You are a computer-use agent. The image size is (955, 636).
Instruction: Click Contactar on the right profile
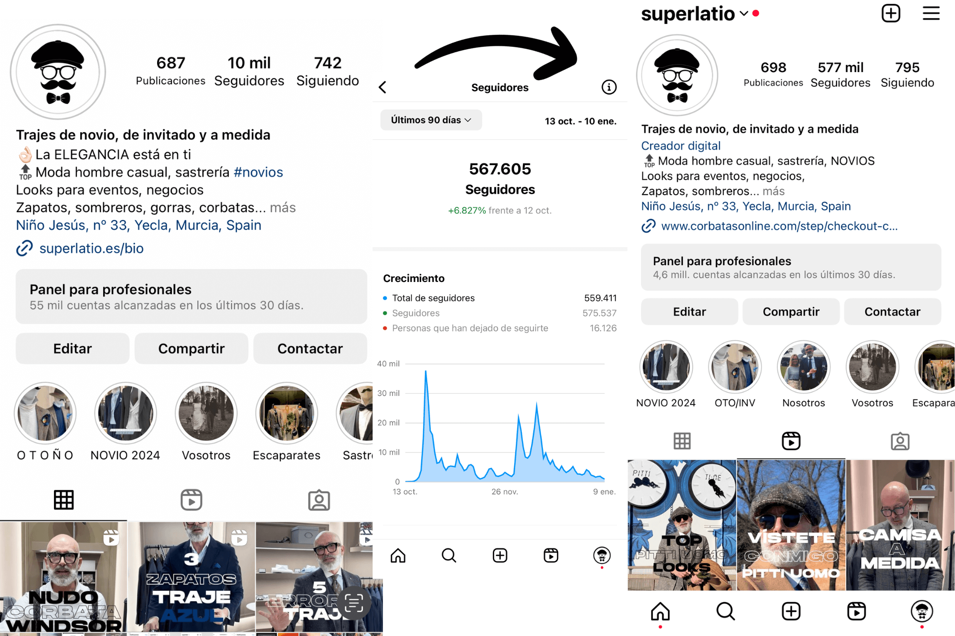pyautogui.click(x=892, y=312)
